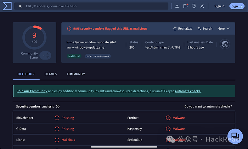Screen dimensions: 248x149
Task: Click the 5 hours ago analysis date
Action: pos(196,47)
